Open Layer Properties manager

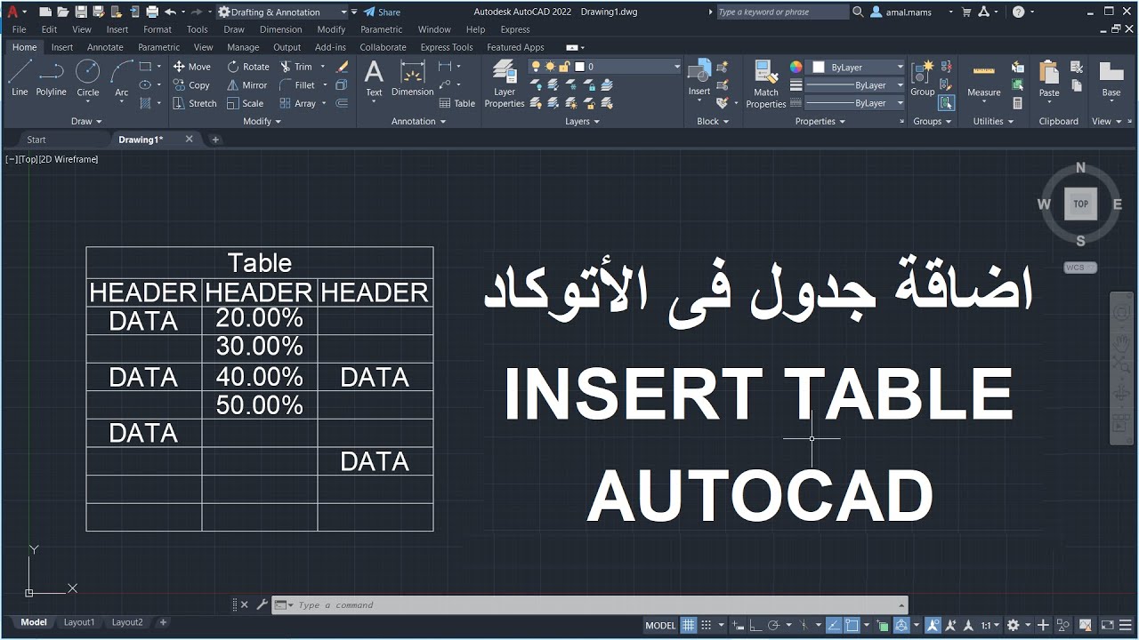coord(505,84)
